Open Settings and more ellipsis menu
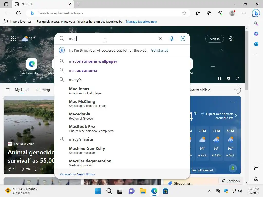This screenshot has height=197, width=263. tap(244, 13)
